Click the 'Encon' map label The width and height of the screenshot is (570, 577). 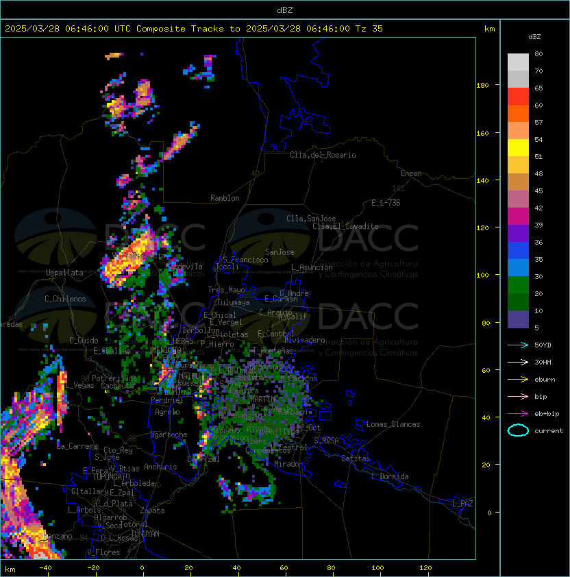pos(411,173)
